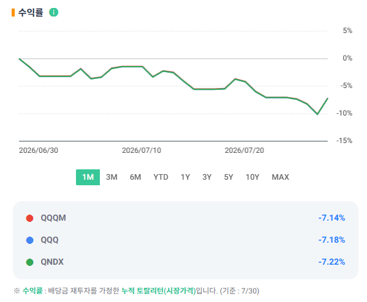Click the -10% y-axis label
The height and width of the screenshot is (302, 367).
pyautogui.click(x=344, y=113)
